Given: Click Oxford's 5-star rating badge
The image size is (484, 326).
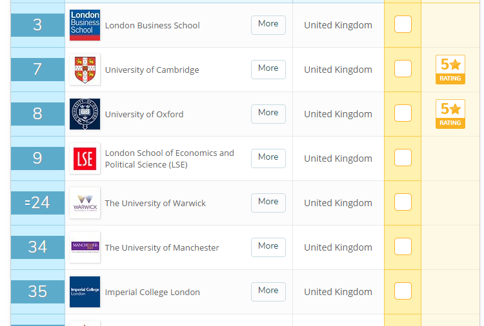Looking at the screenshot, I should click(450, 114).
